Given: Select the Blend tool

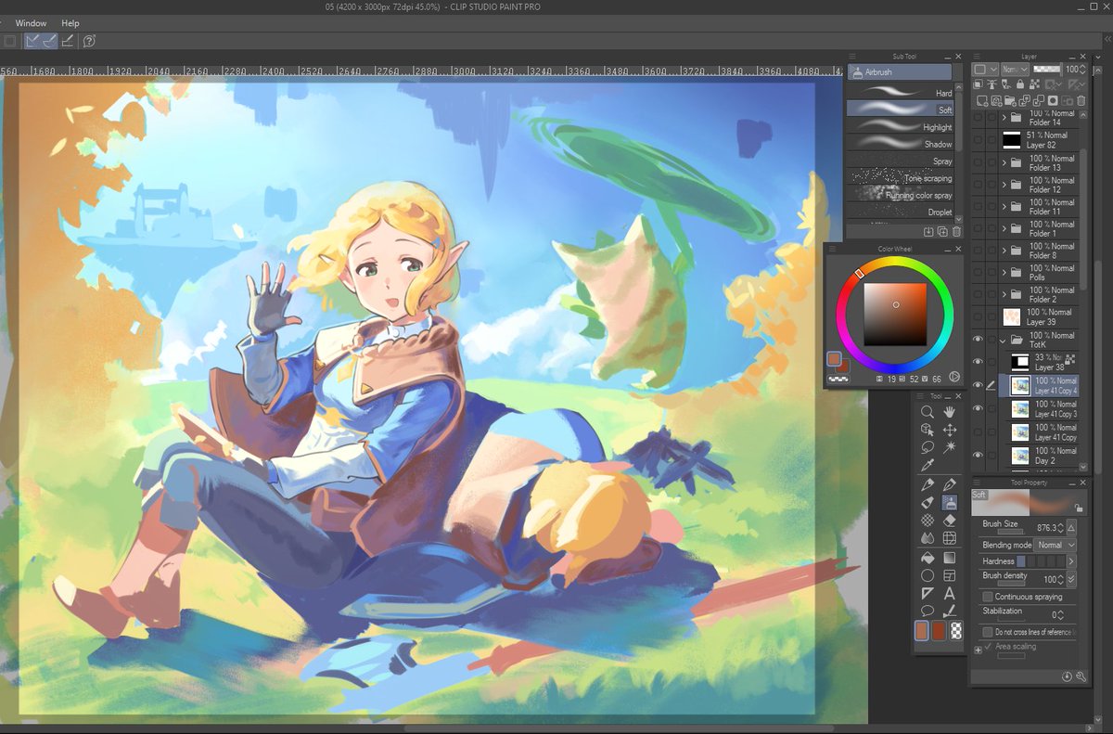Looking at the screenshot, I should click(x=927, y=538).
